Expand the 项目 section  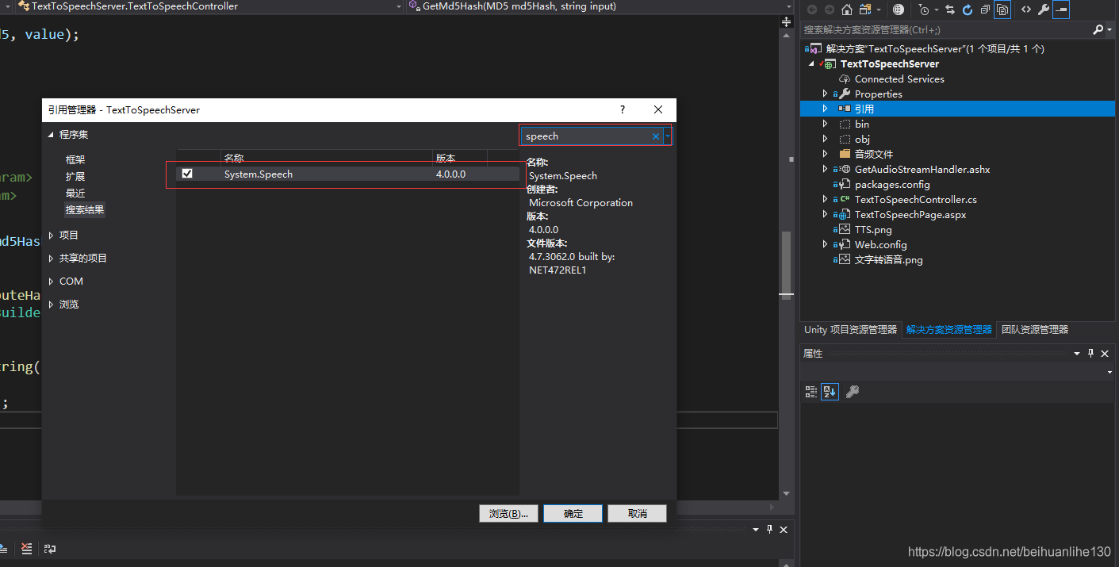[x=52, y=236]
